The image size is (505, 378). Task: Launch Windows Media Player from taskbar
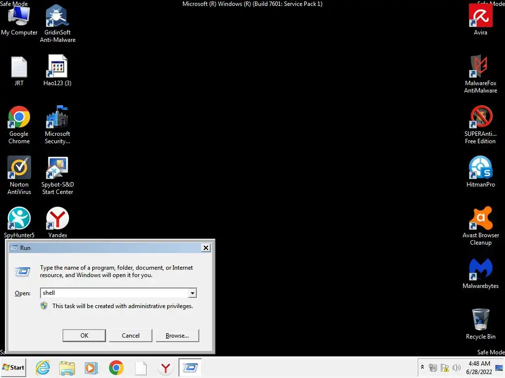click(x=91, y=368)
